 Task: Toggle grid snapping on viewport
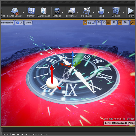click(109, 23)
